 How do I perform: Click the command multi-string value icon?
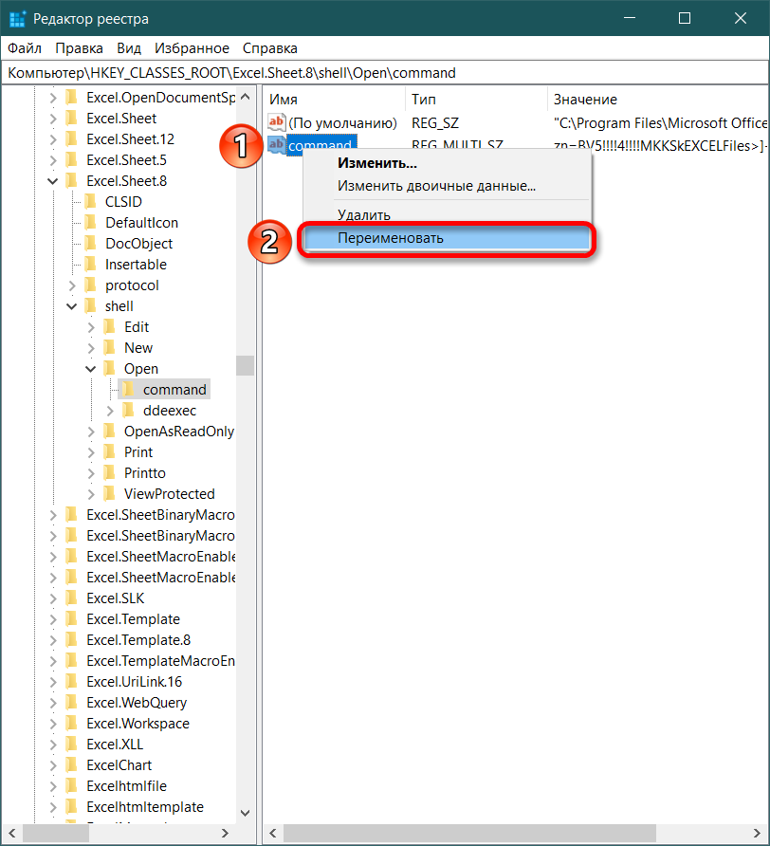point(277,144)
